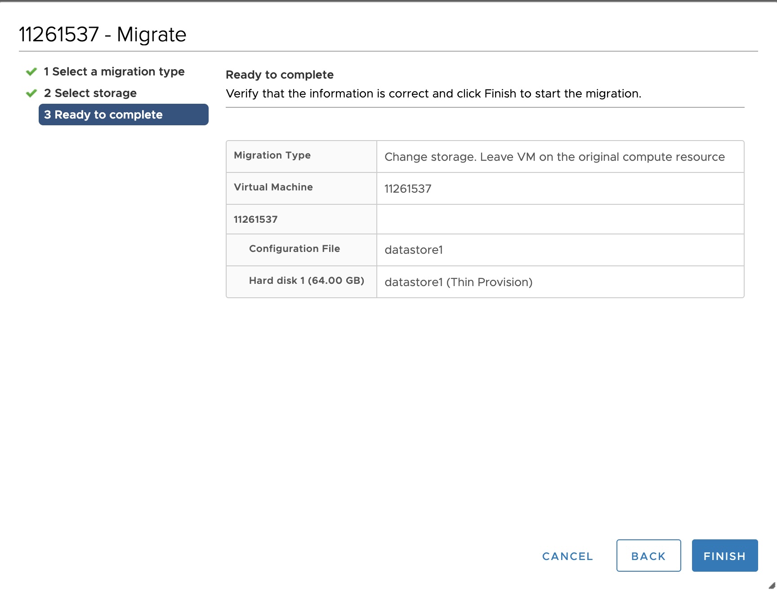Select step 1 Select a migration type
Screen dimensions: 777x591
pos(114,71)
